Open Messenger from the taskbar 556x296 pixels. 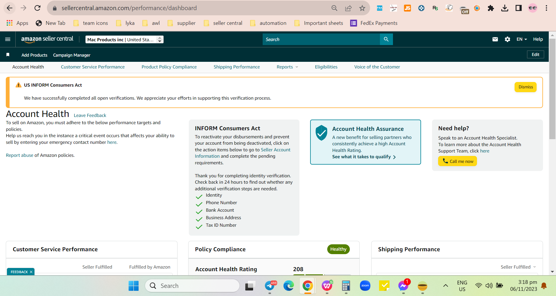(403, 286)
